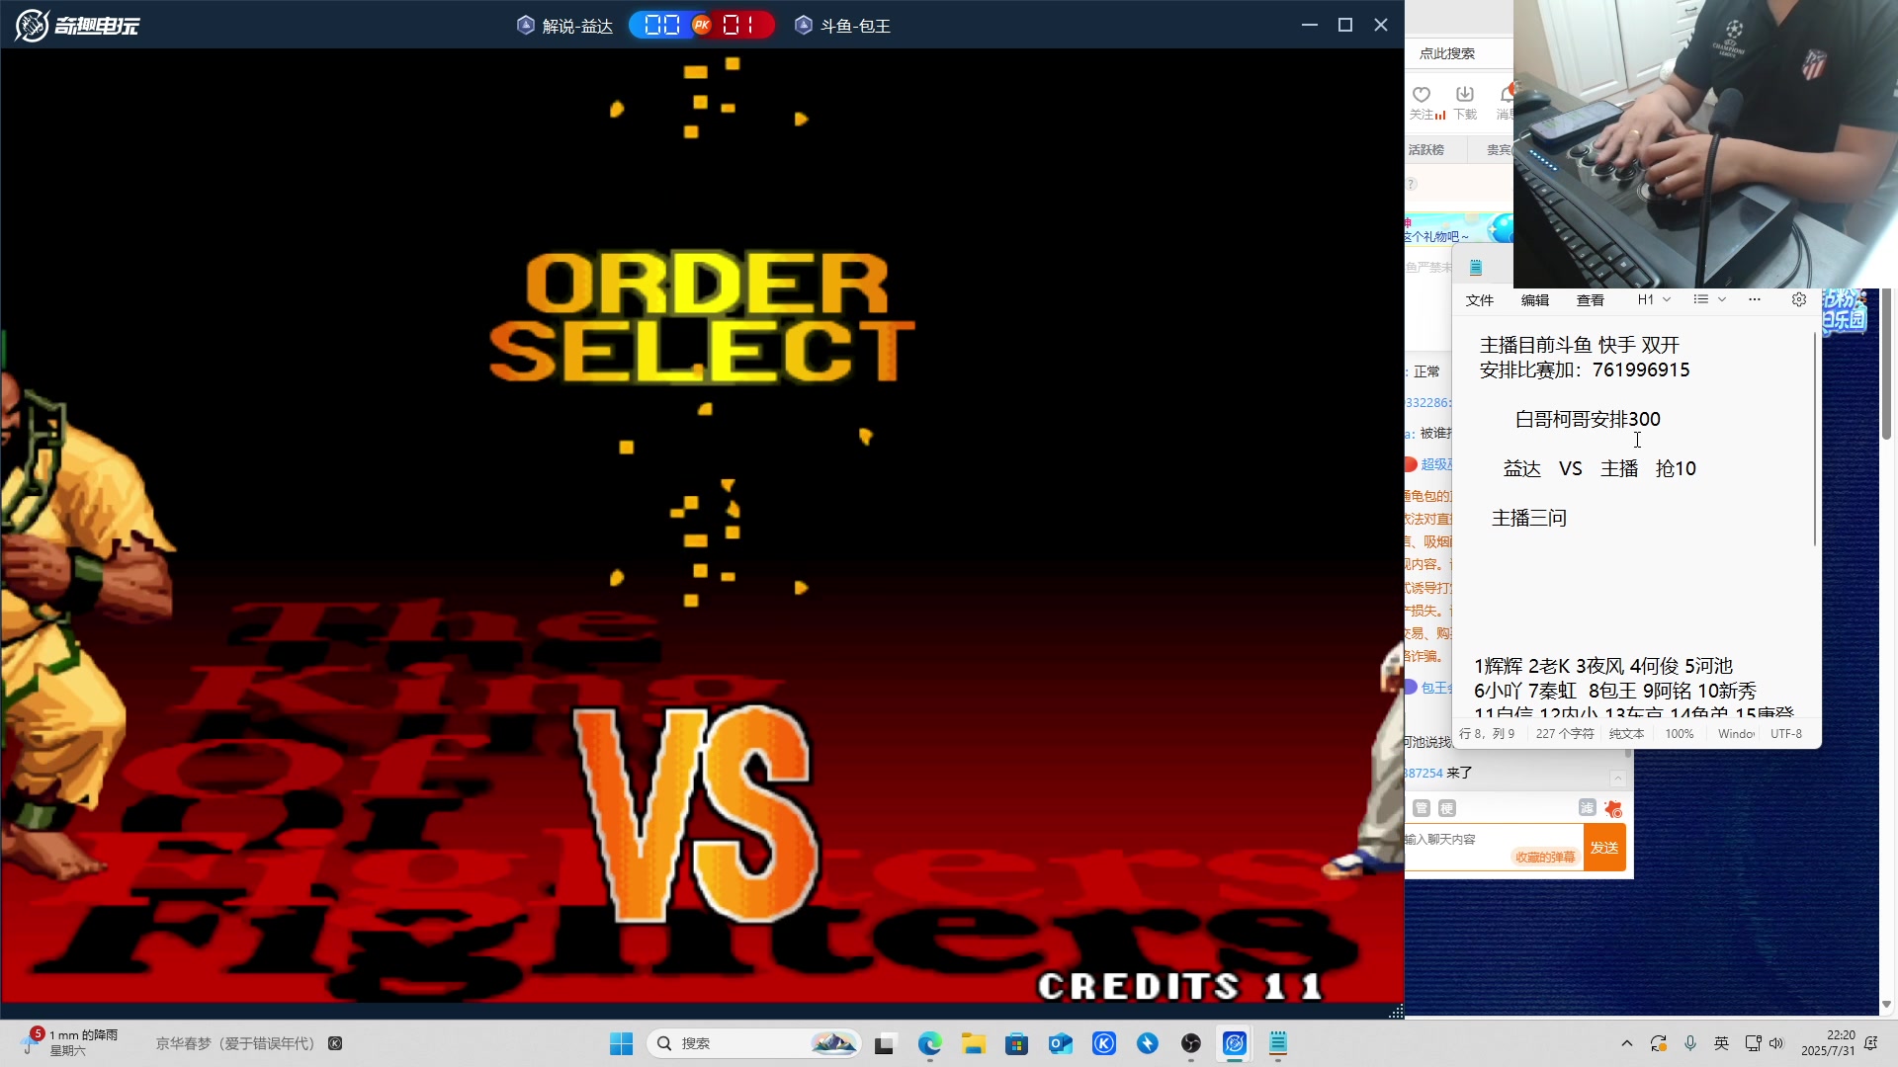Click the 227 个字符 character count
This screenshot has height=1067, width=1898.
(1565, 734)
